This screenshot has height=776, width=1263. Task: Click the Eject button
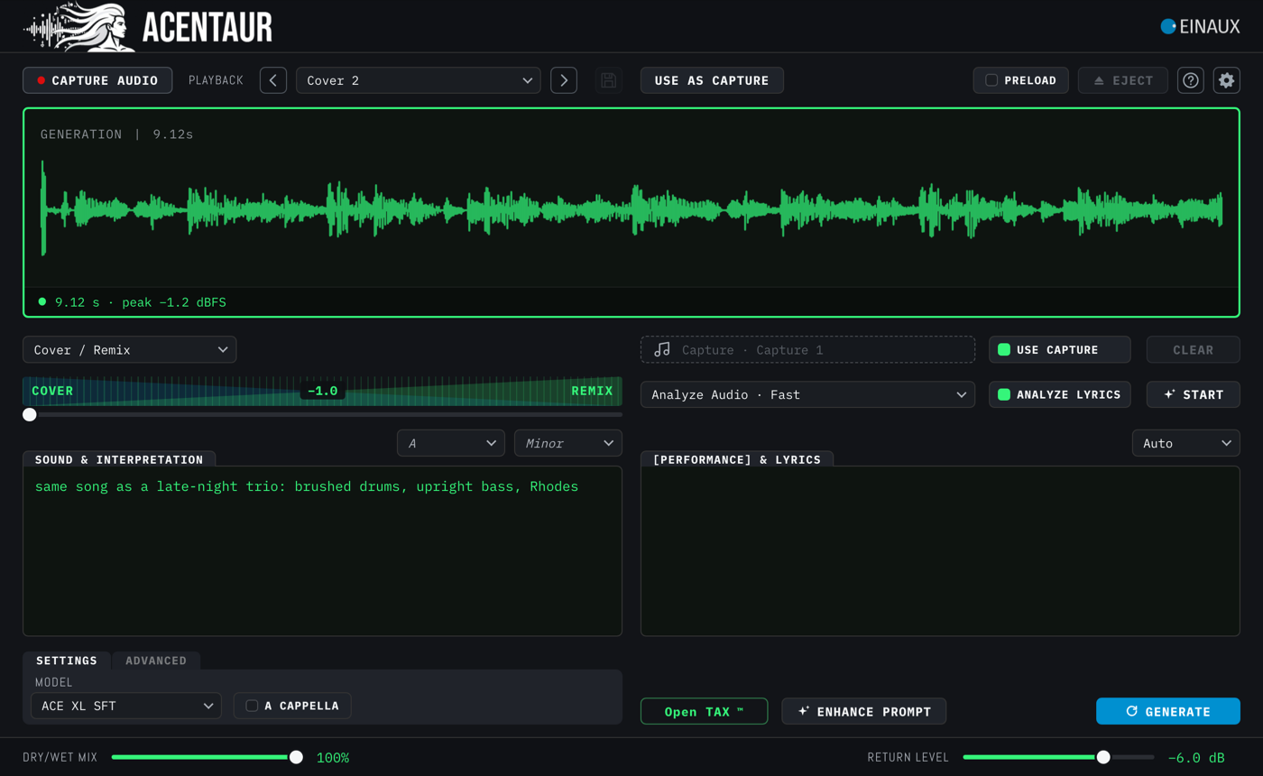click(1123, 80)
